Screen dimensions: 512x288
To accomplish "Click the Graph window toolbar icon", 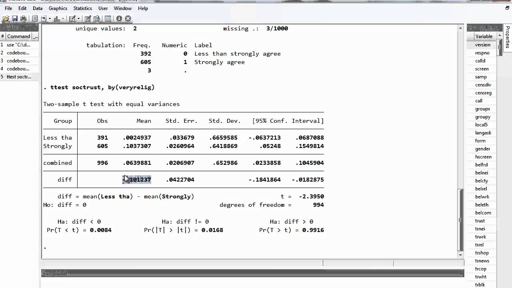I will (x=56, y=18).
